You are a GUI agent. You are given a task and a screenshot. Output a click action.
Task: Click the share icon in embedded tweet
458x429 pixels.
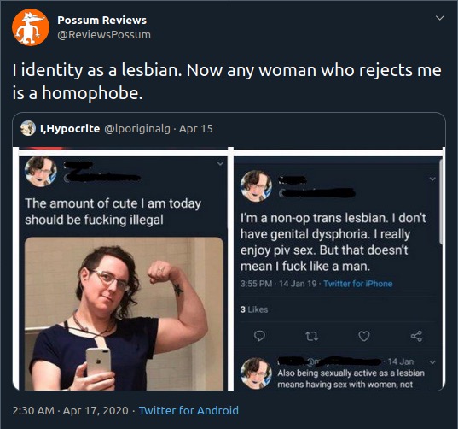[416, 336]
